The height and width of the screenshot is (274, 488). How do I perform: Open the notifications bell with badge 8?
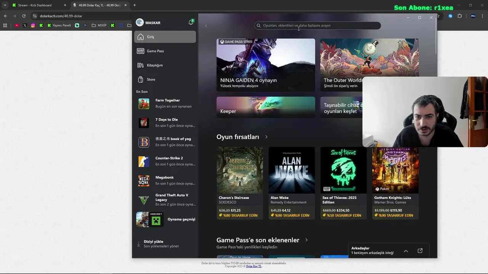191,22
